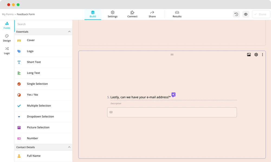
Task: Open question settings gear icon
Action: click(x=256, y=55)
